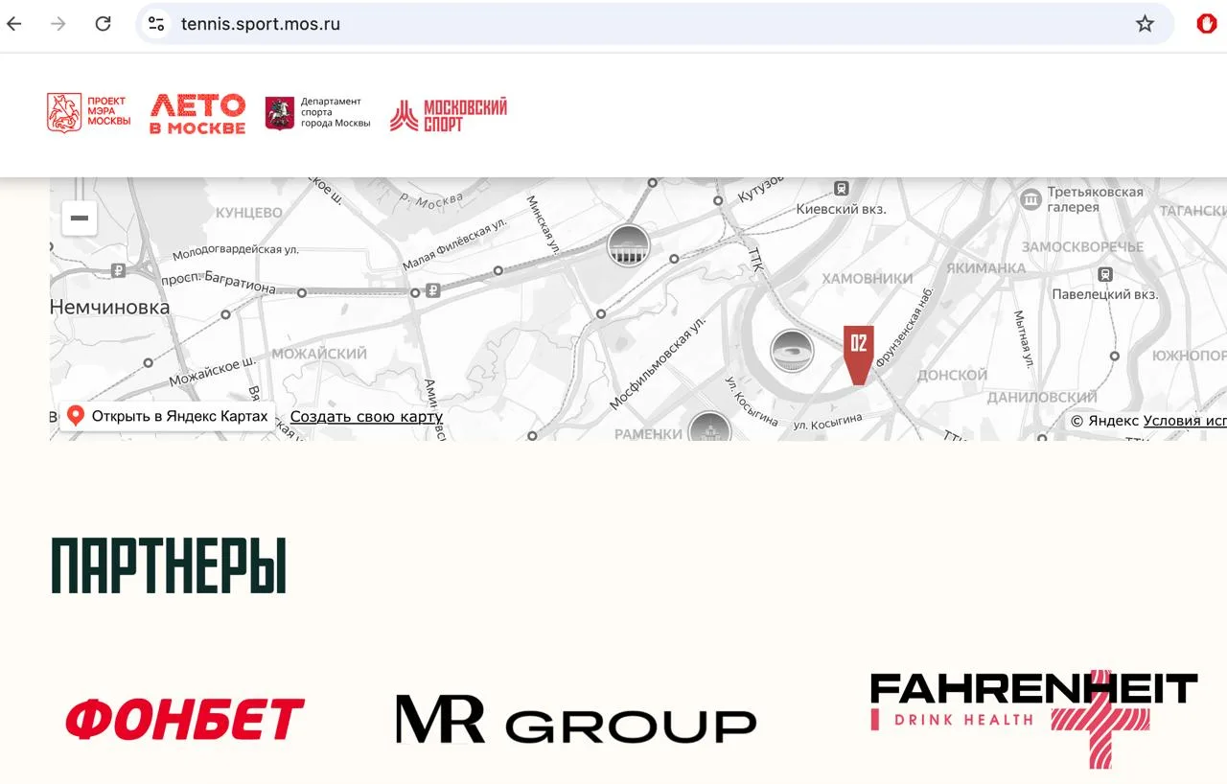Click the Хамовники district label
The height and width of the screenshot is (784, 1227).
coord(868,278)
